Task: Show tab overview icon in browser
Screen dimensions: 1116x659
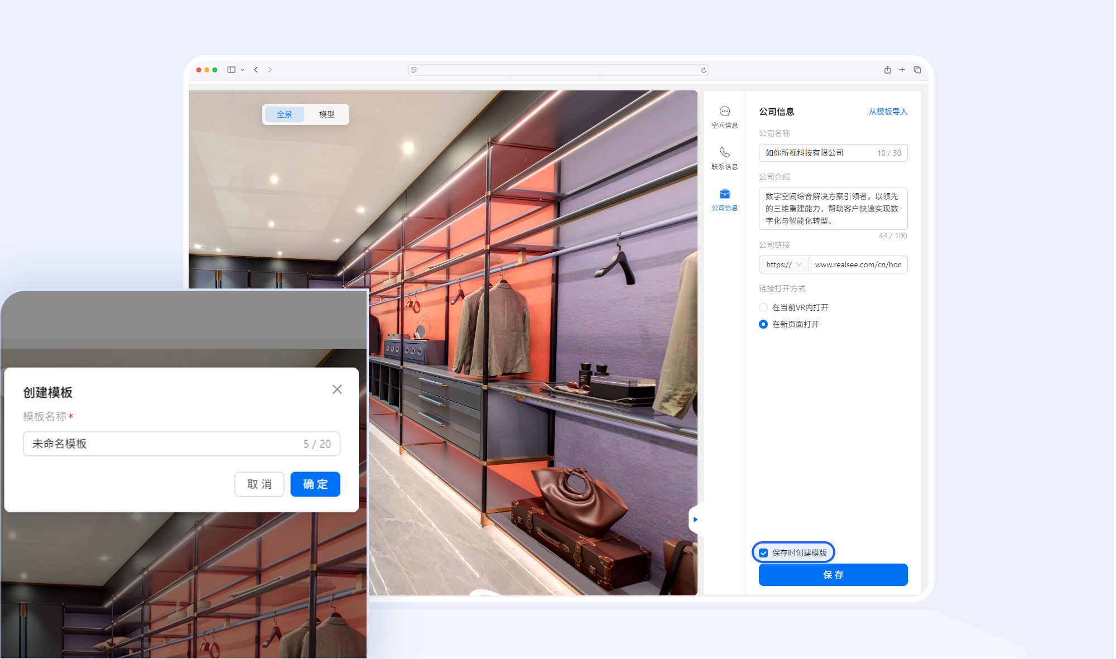Action: coord(917,70)
